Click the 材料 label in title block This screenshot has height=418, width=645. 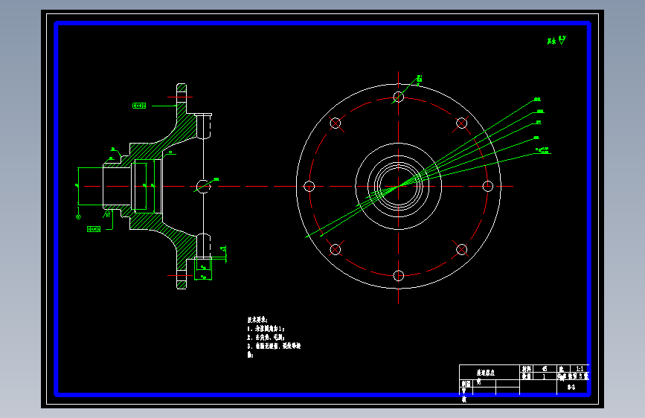(527, 369)
